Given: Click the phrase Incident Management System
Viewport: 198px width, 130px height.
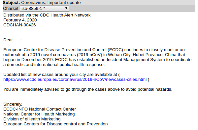Looking at the screenshot, I should click(136, 60).
